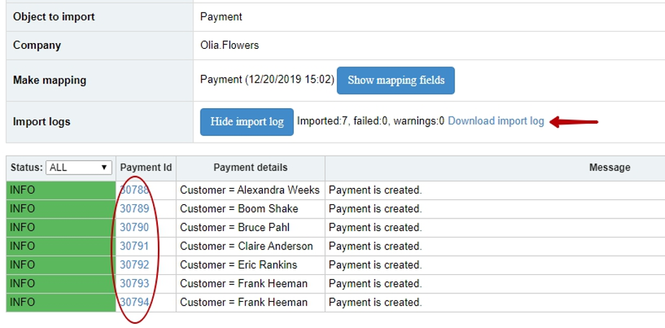Open payment 30793 link

[135, 283]
